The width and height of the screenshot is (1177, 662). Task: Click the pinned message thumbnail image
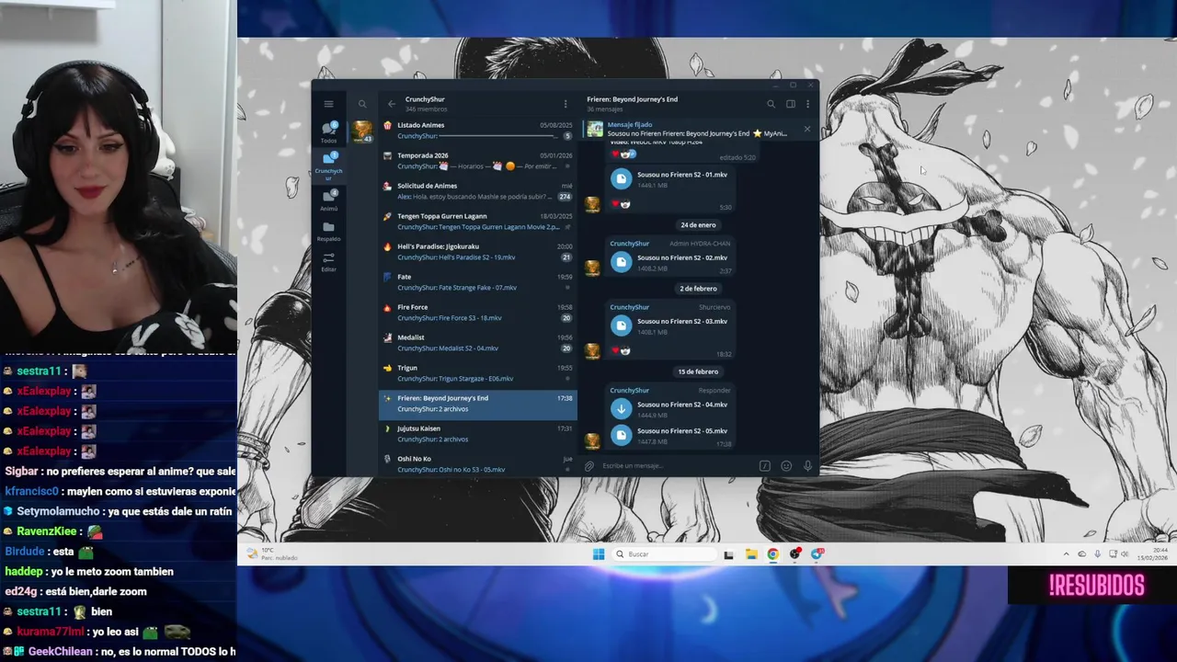pos(595,129)
